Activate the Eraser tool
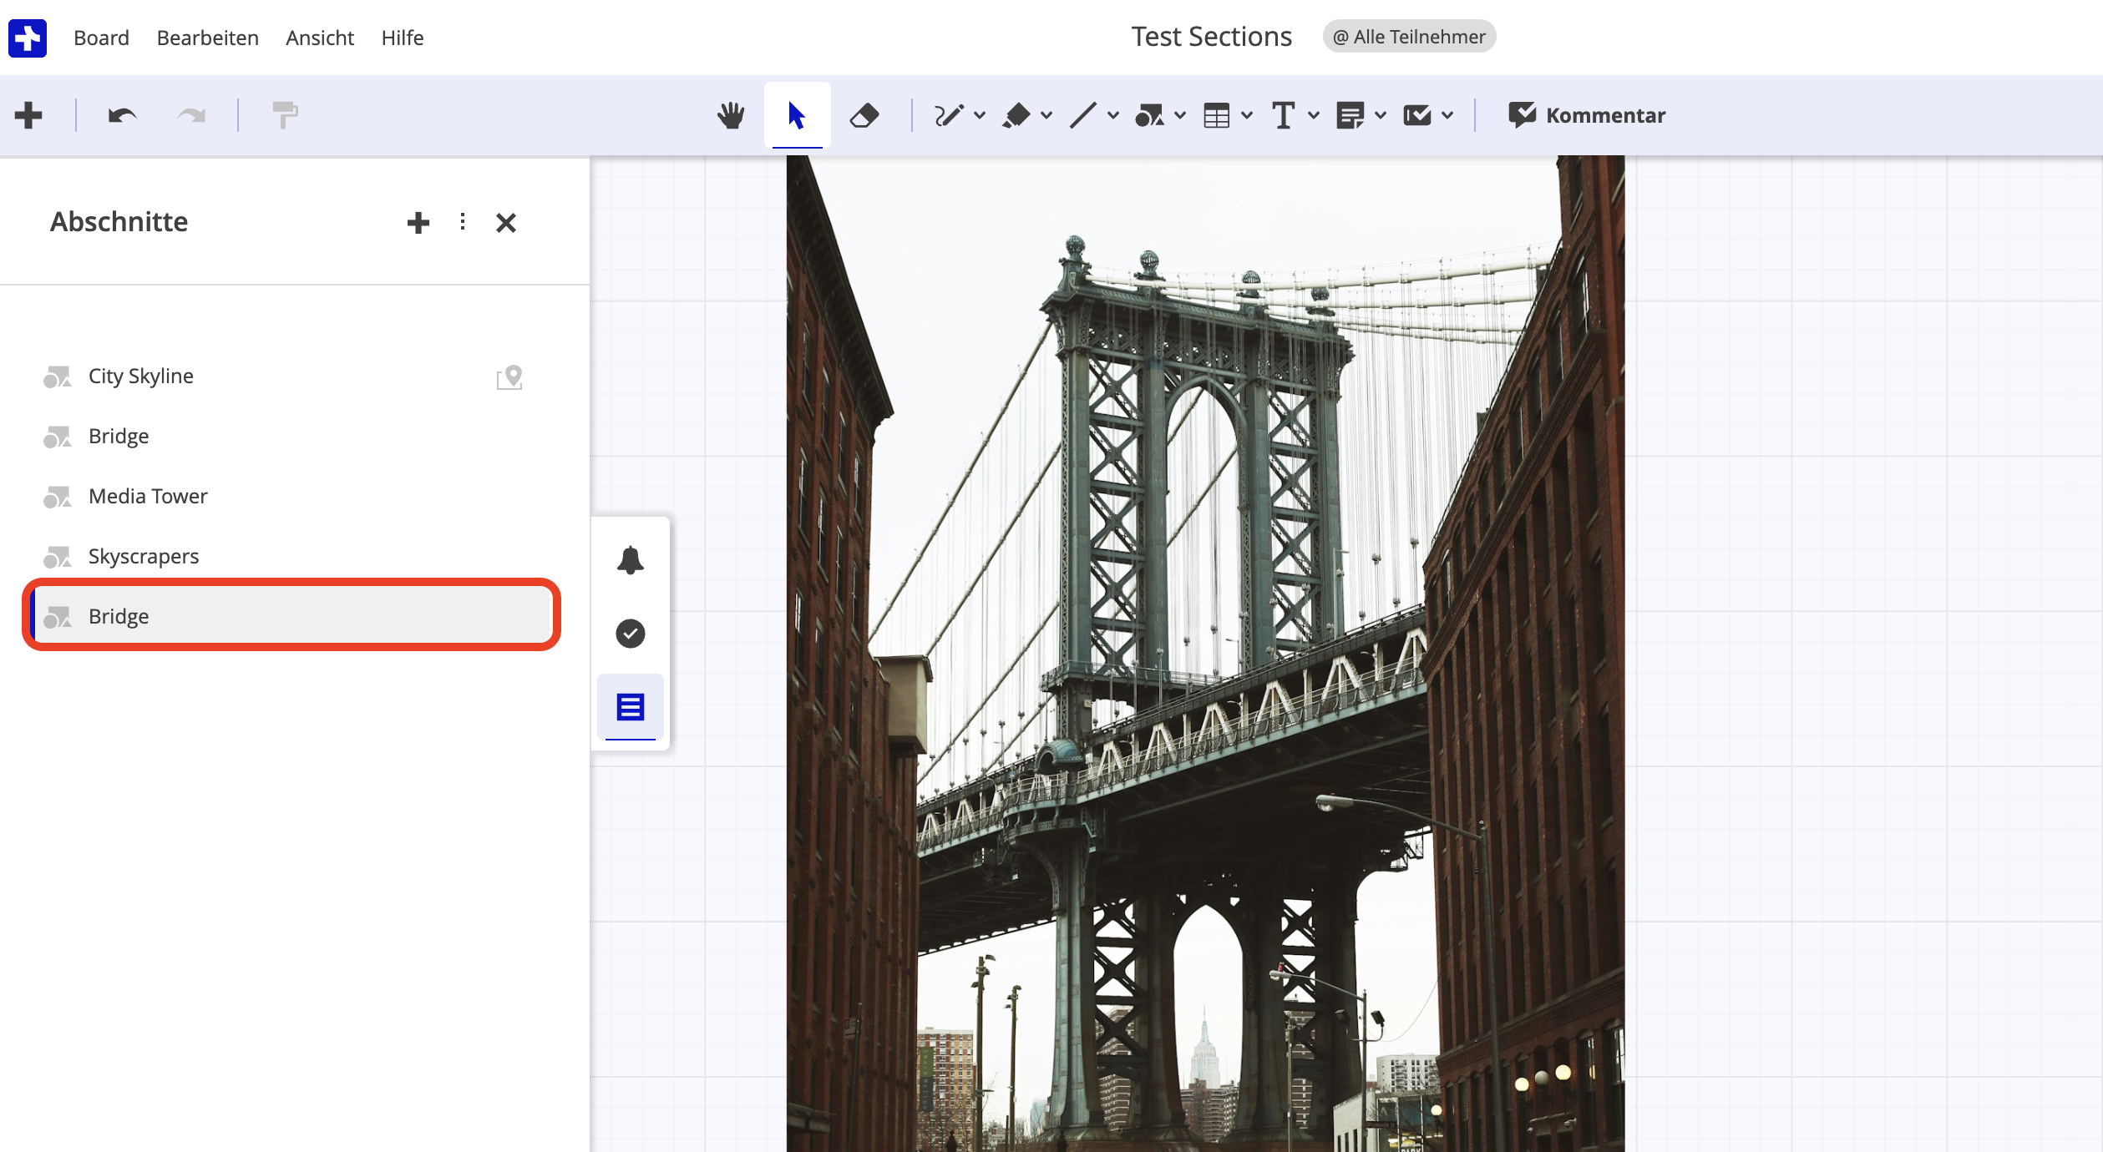 [x=864, y=114]
